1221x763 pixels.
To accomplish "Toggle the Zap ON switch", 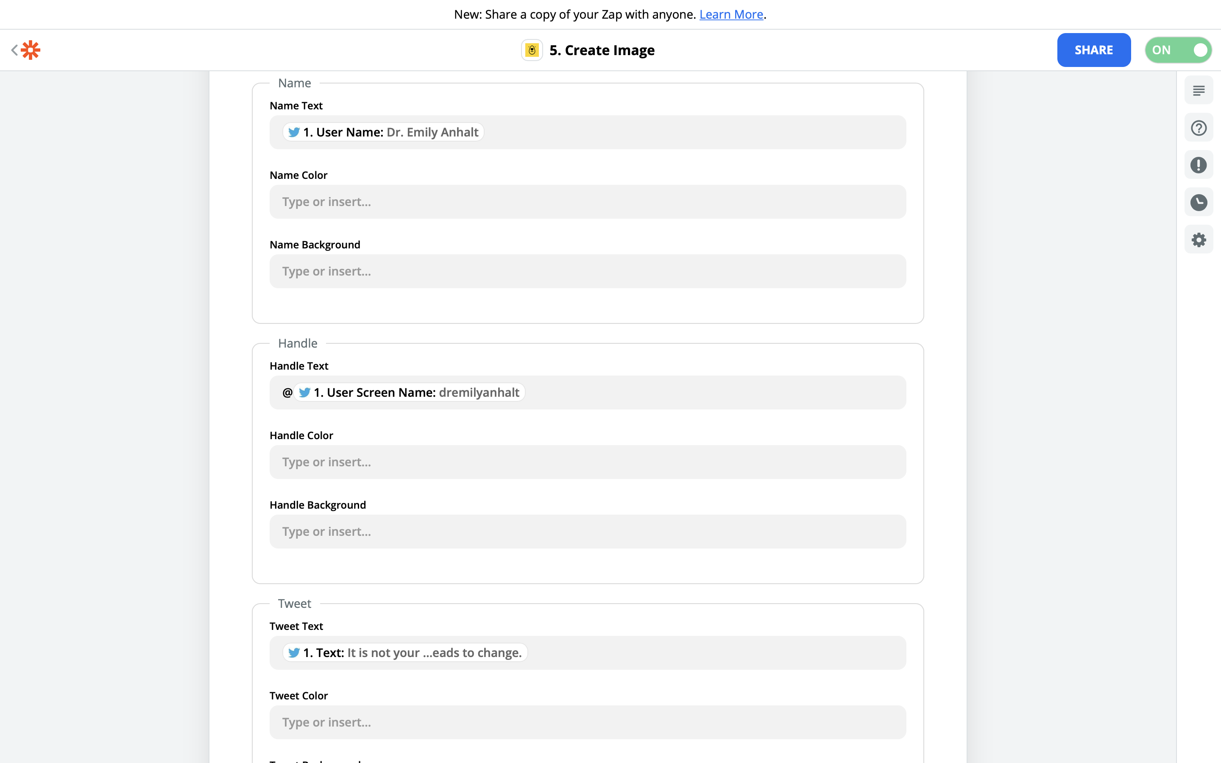I will [1178, 50].
